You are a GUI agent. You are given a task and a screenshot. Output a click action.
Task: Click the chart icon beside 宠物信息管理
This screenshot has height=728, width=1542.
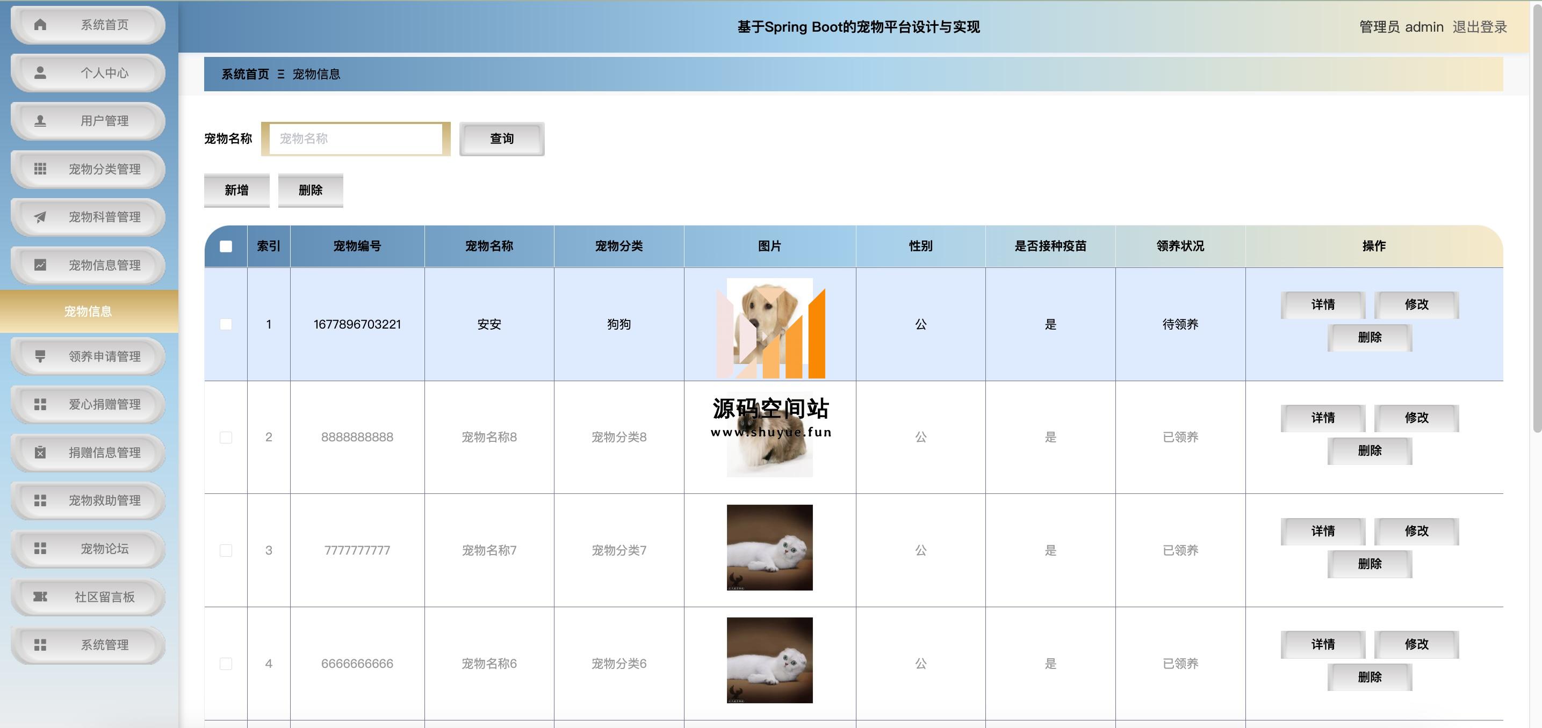pyautogui.click(x=40, y=265)
